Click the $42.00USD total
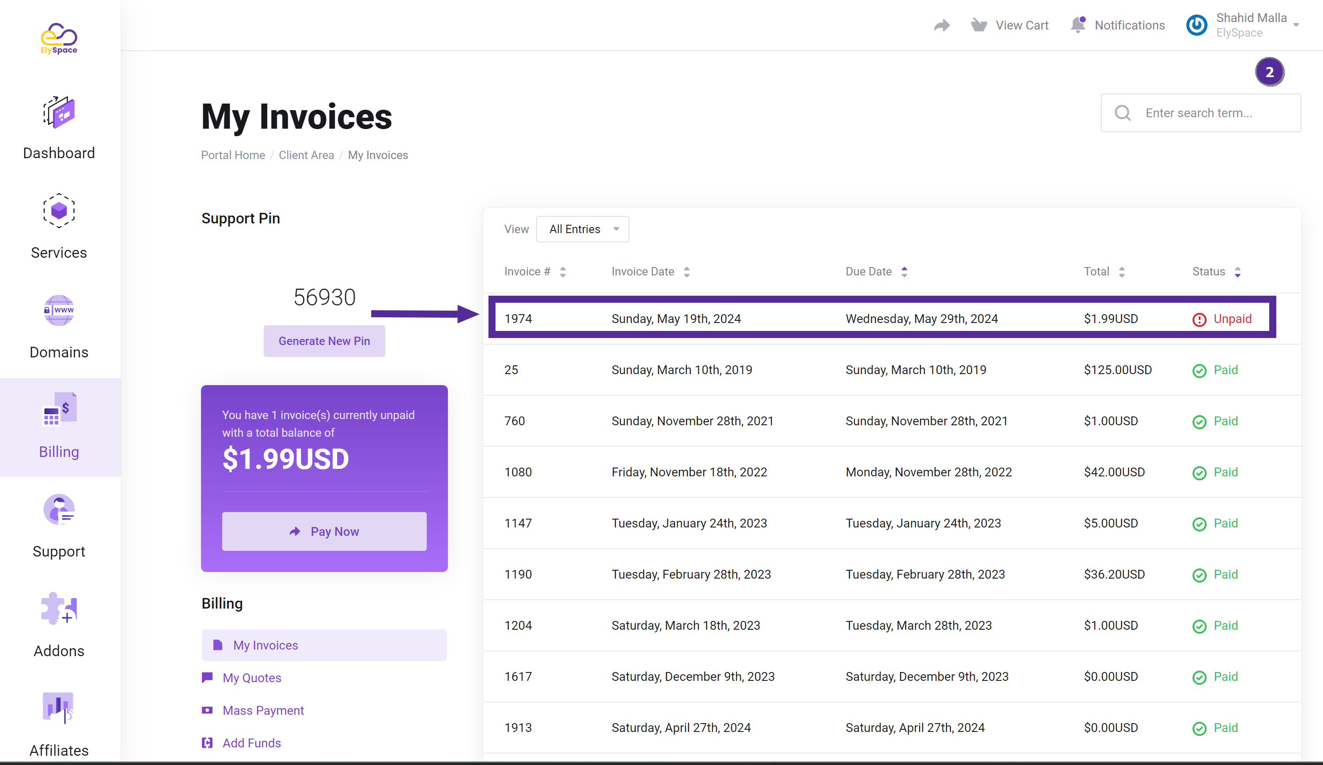 [1114, 472]
